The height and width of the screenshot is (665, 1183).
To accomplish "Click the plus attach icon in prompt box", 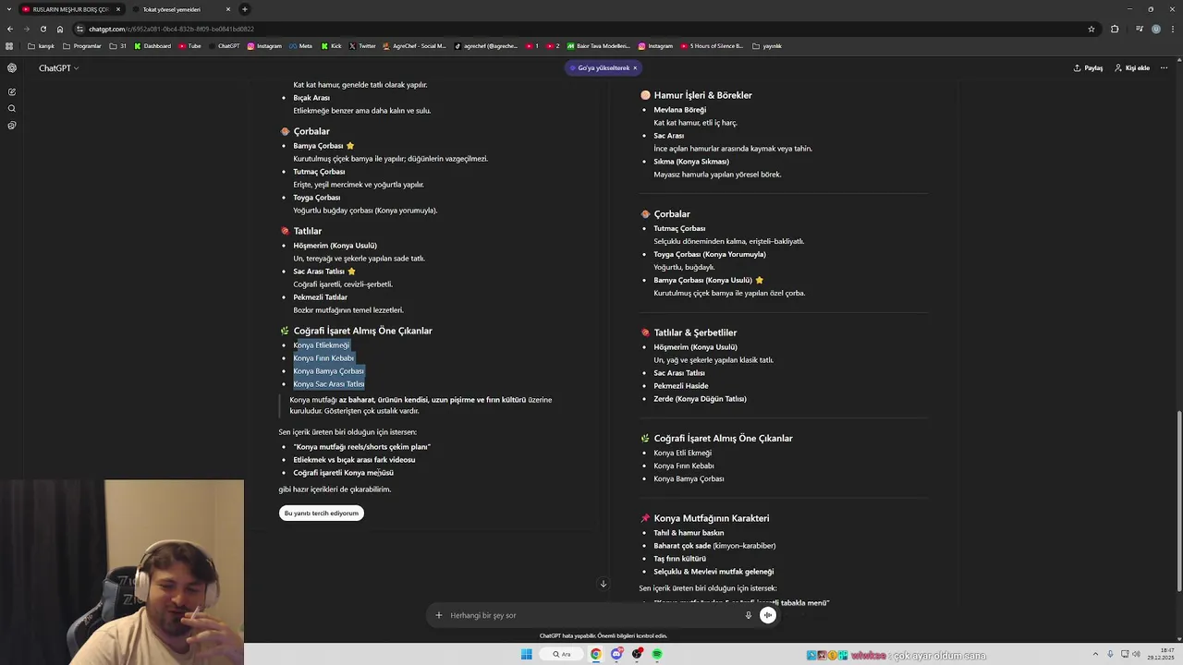I will click(439, 615).
